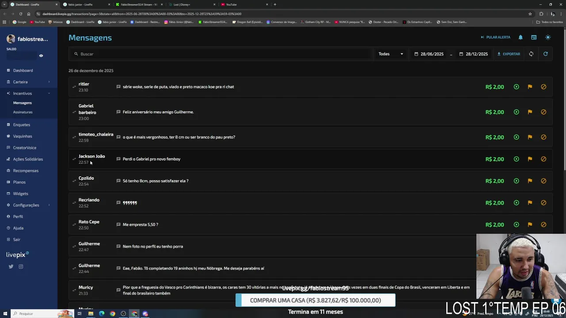Open Assinaturas under Incentivos

pos(23,112)
